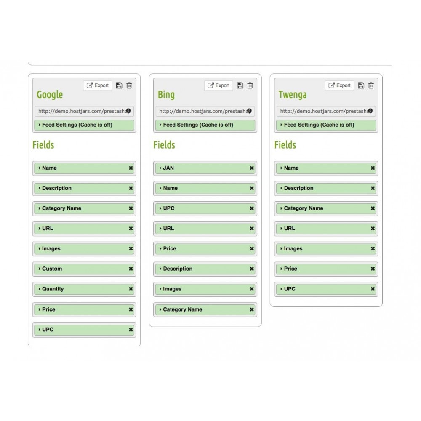Expand the Category Name field in Bing feed
421x421 pixels.
coord(205,309)
